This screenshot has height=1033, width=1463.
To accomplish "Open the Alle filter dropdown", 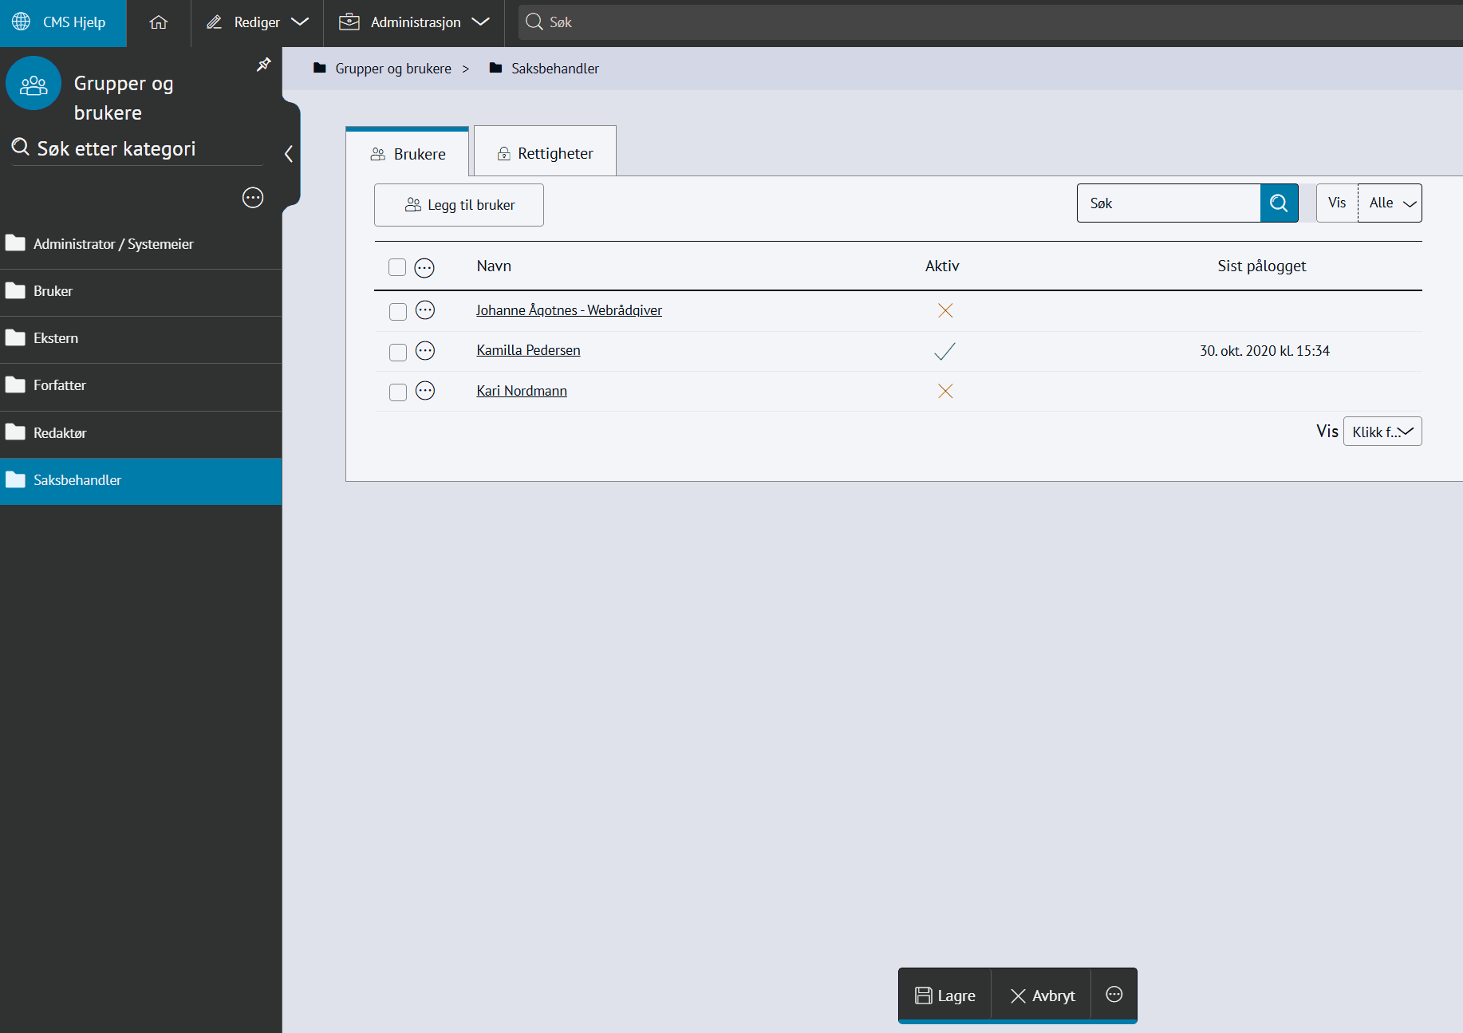I will coord(1390,203).
